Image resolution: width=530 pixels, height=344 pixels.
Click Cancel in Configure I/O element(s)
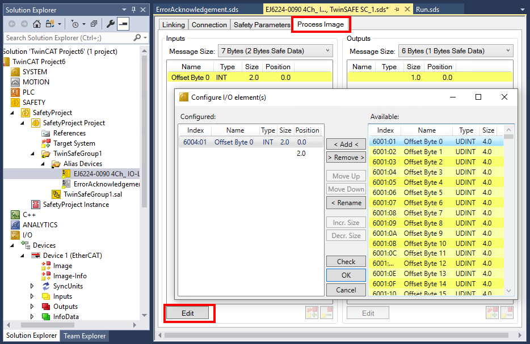coord(346,290)
